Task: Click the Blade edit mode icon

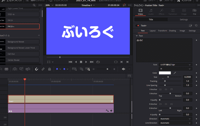Action: tap(6, 69)
